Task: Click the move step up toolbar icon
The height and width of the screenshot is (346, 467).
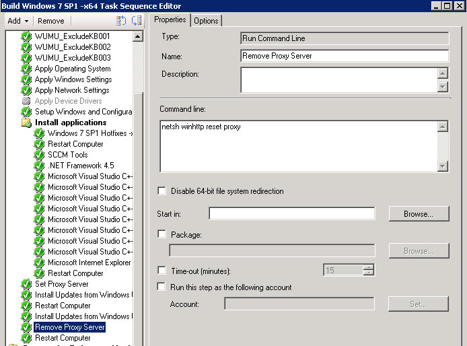Action: [x=121, y=21]
